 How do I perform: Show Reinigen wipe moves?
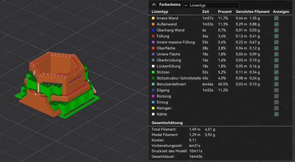pos(276,108)
